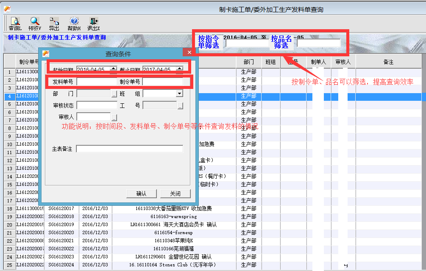Select row number 1 header

click(x=10, y=72)
